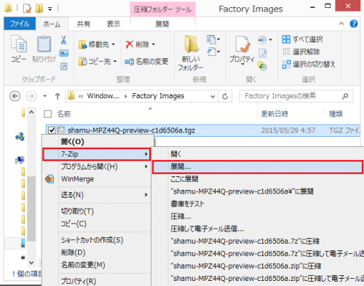The height and width of the screenshot is (286, 364).
Task: Collapse the ribbon with the chevron
Action: (x=341, y=23)
